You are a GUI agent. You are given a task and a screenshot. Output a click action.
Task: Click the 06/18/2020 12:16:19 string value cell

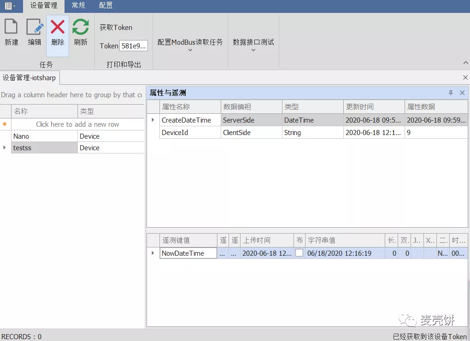click(x=345, y=253)
